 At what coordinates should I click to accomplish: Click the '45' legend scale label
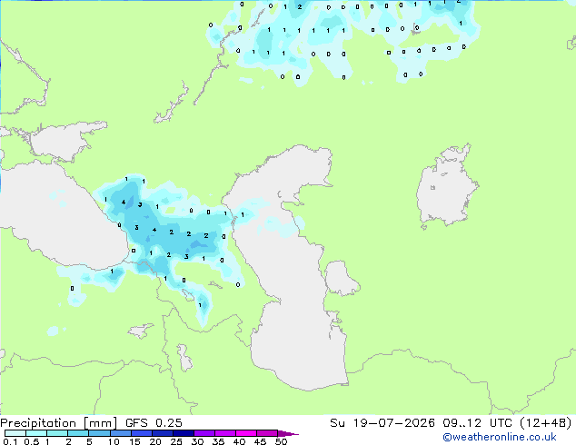[260, 441]
